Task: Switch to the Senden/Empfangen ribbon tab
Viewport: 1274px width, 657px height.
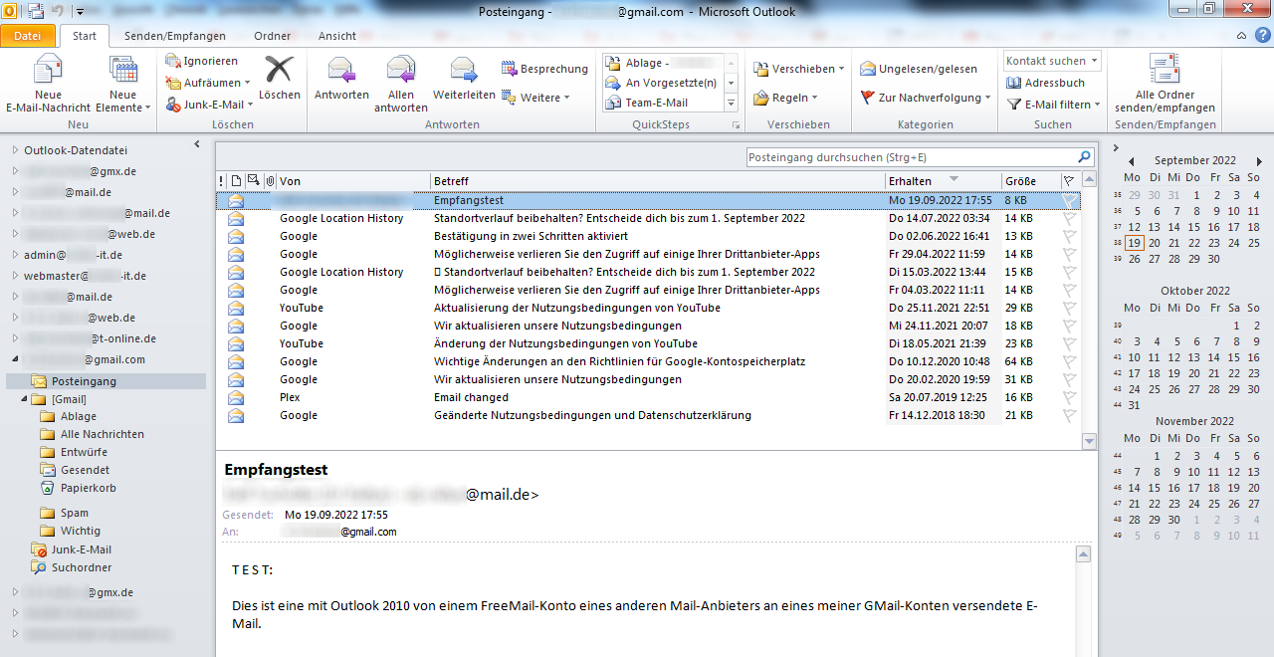Action: tap(175, 36)
